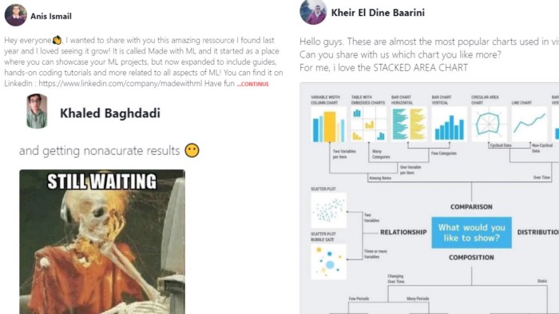Click the horizontal bar chart icon
Screen dimensions: 559x314
tap(409, 124)
